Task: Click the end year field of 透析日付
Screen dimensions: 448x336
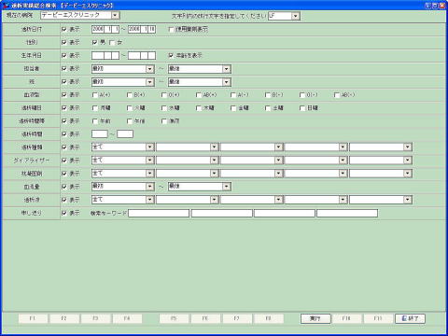Action: (134, 29)
